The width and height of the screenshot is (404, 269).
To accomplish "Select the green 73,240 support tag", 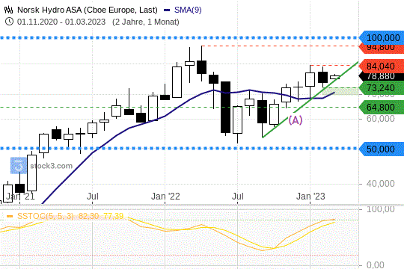I will pyautogui.click(x=382, y=88).
